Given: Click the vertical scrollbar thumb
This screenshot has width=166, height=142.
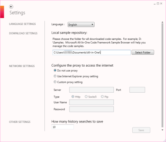Looking at the screenshot, I should (x=163, y=75).
